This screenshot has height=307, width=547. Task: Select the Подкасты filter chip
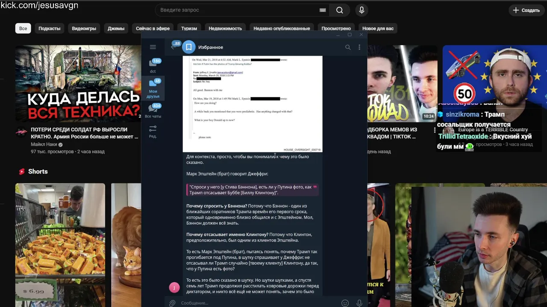[x=50, y=29]
